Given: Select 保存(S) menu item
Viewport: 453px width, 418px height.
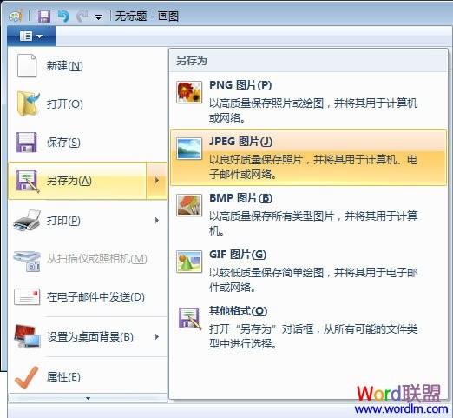Looking at the screenshot, I should click(x=88, y=143).
